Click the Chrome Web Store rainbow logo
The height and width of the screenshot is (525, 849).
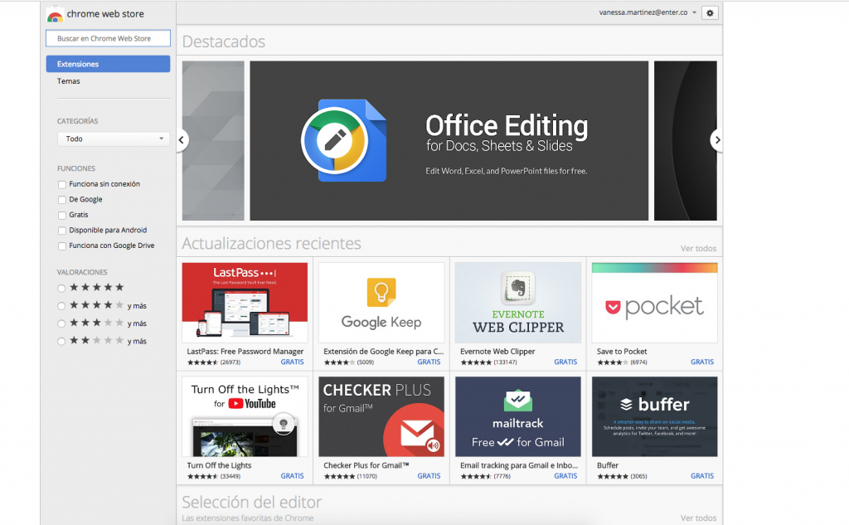coord(55,15)
